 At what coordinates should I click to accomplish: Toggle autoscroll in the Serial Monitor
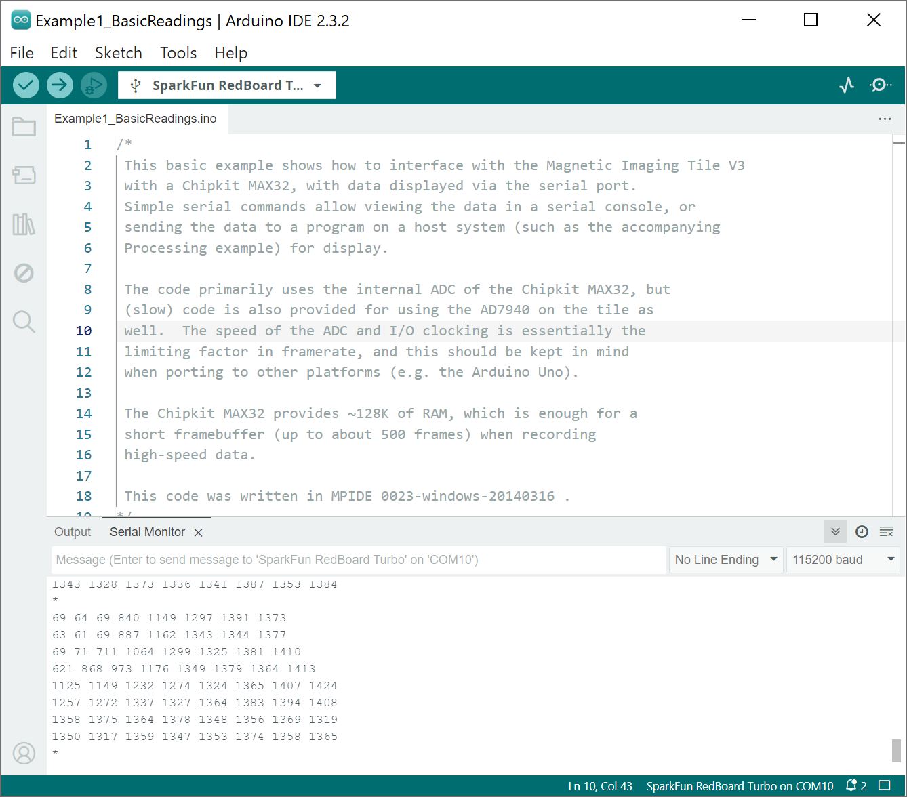[835, 532]
